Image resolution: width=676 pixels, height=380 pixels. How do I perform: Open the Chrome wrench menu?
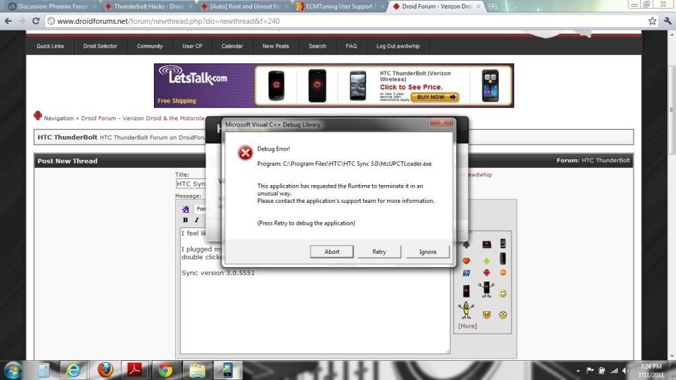pyautogui.click(x=667, y=20)
